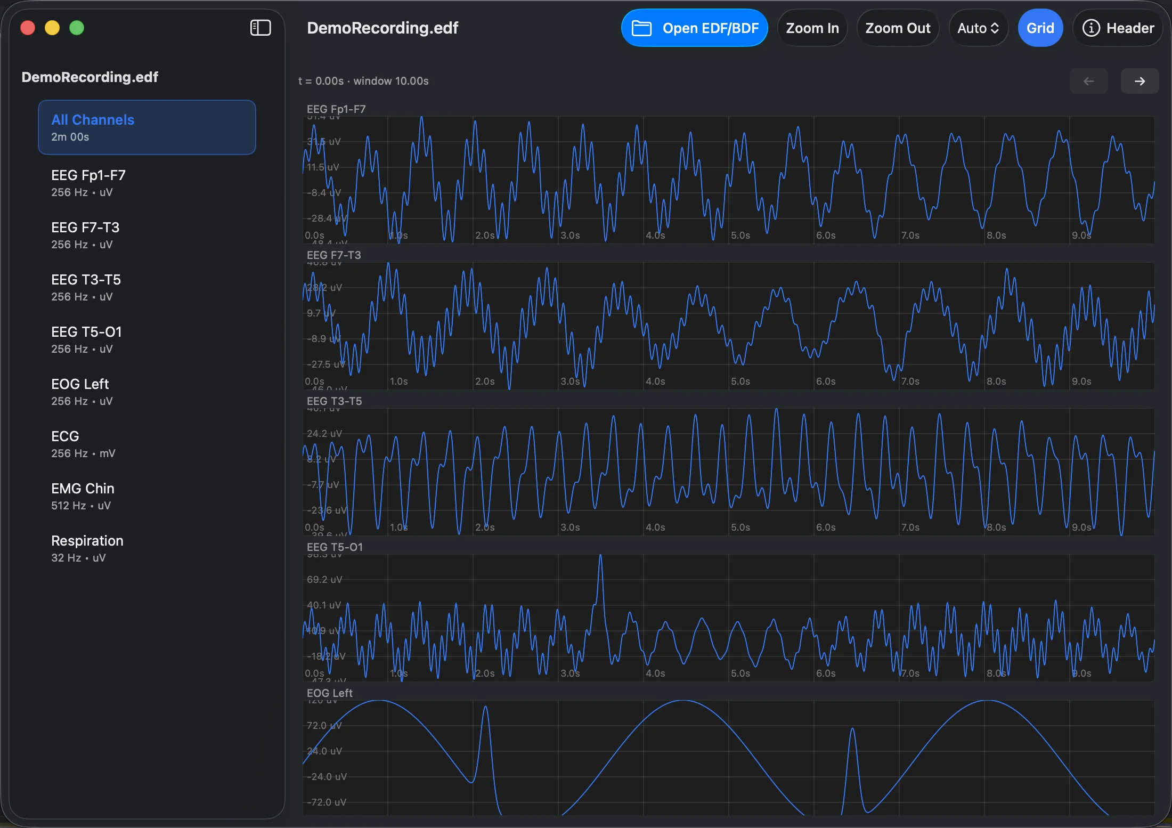The image size is (1172, 828).
Task: Click the 72.0 uV axis label in EOG plot
Action: click(x=324, y=725)
